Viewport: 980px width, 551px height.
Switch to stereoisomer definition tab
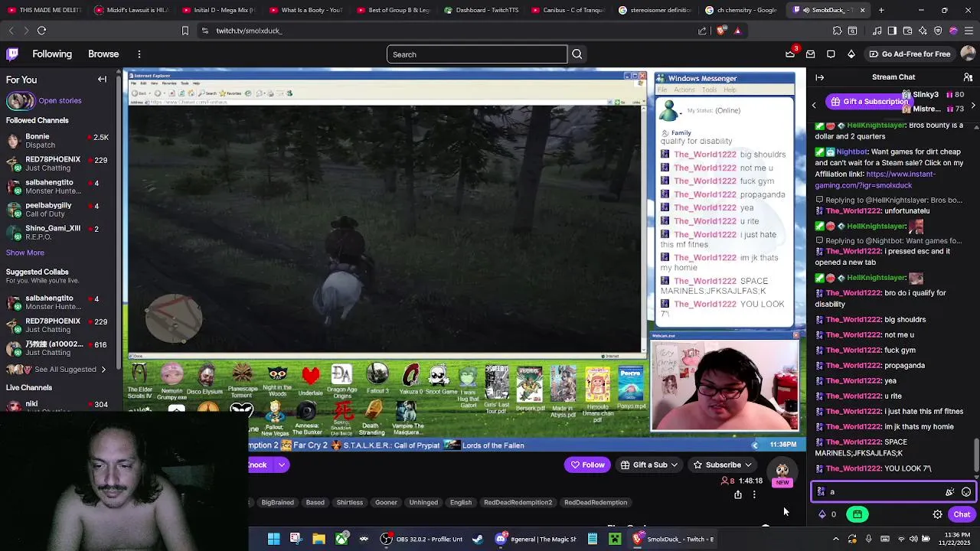655,10
